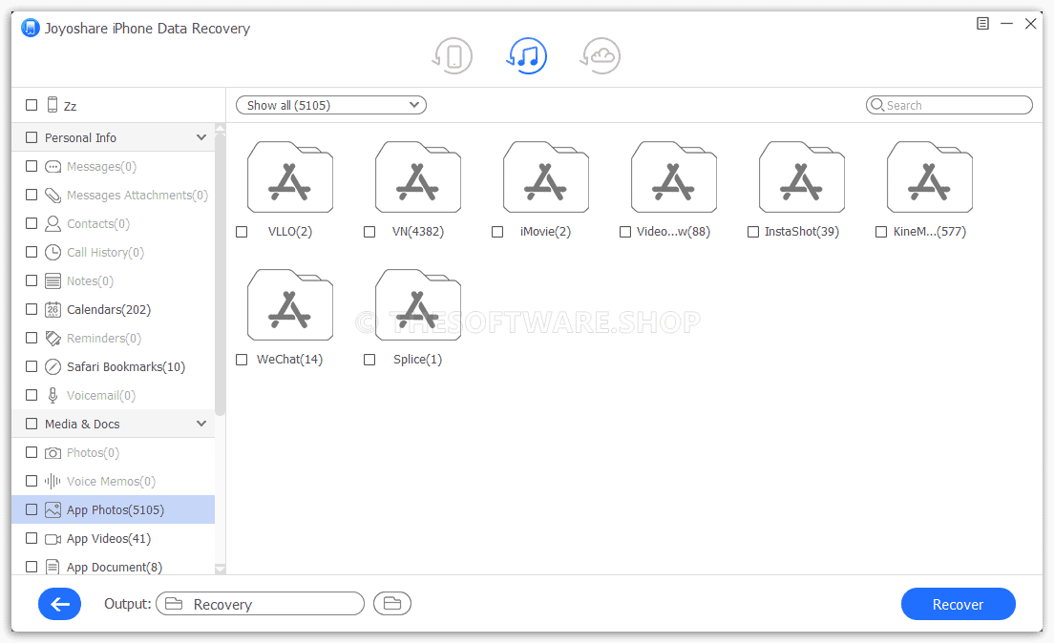Open the VLLO(2) app folder
The width and height of the screenshot is (1054, 643).
coord(289,176)
